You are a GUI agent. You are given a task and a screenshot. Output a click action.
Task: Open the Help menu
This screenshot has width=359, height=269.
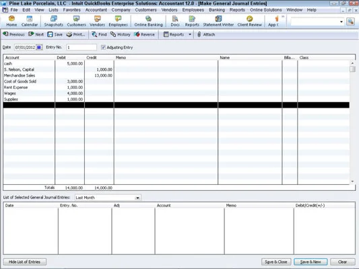point(312,10)
